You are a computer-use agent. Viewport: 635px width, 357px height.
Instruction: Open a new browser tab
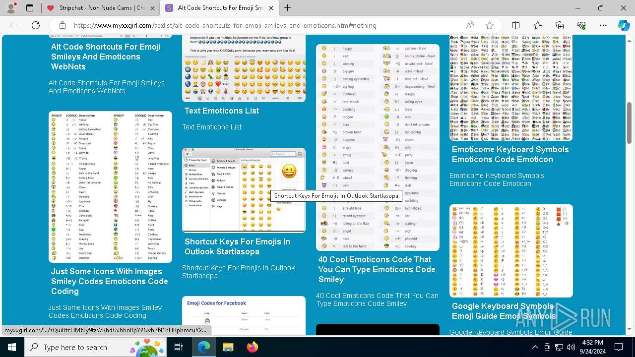click(288, 8)
